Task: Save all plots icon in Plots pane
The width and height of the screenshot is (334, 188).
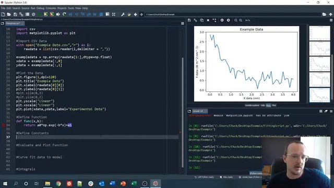Action: [195, 20]
